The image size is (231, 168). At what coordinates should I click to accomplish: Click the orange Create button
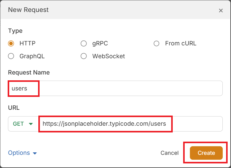pyautogui.click(x=206, y=153)
